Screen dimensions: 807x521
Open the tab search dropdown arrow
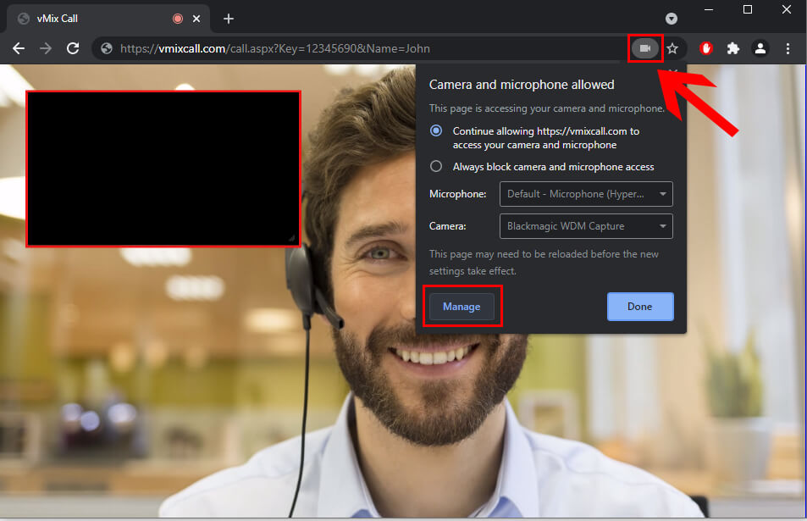click(x=672, y=19)
